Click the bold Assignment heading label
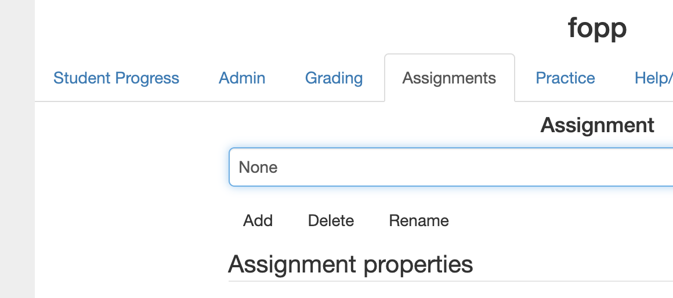The height and width of the screenshot is (298, 673). (x=597, y=125)
